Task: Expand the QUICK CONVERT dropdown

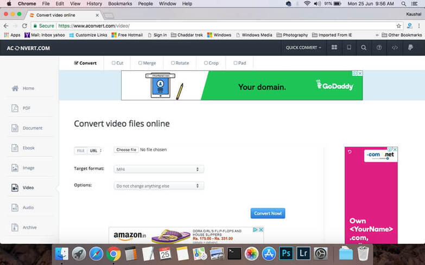Action: [x=303, y=48]
